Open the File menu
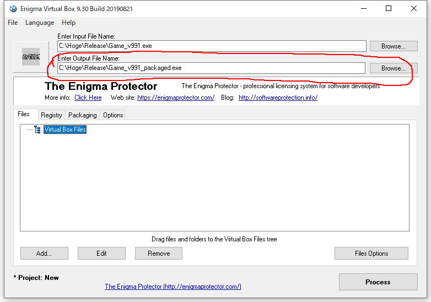This screenshot has height=302, width=431. 13,23
